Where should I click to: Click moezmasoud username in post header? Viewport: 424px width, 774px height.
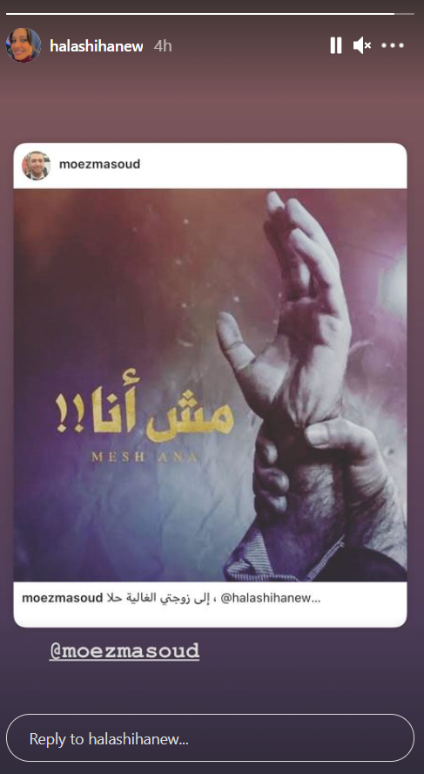coord(99,164)
